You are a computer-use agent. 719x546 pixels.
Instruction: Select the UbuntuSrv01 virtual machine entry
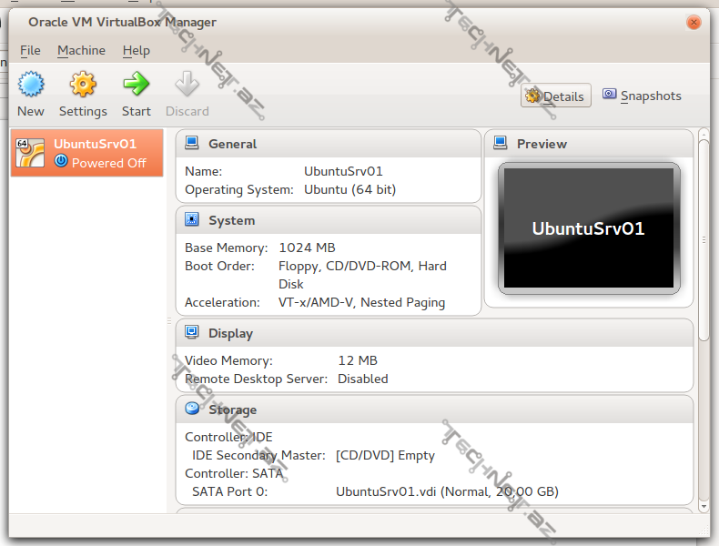pyautogui.click(x=87, y=153)
